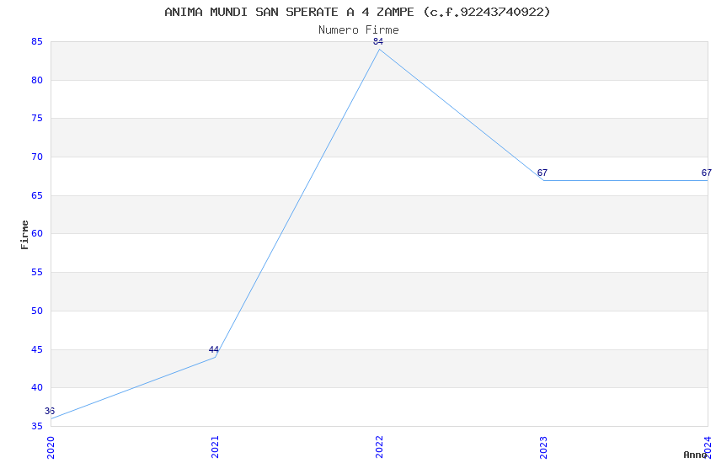Click the y-axis tick value 65
This screenshot has height=463, width=716.
coord(37,195)
